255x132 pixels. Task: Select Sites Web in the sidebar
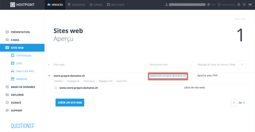tap(22, 48)
